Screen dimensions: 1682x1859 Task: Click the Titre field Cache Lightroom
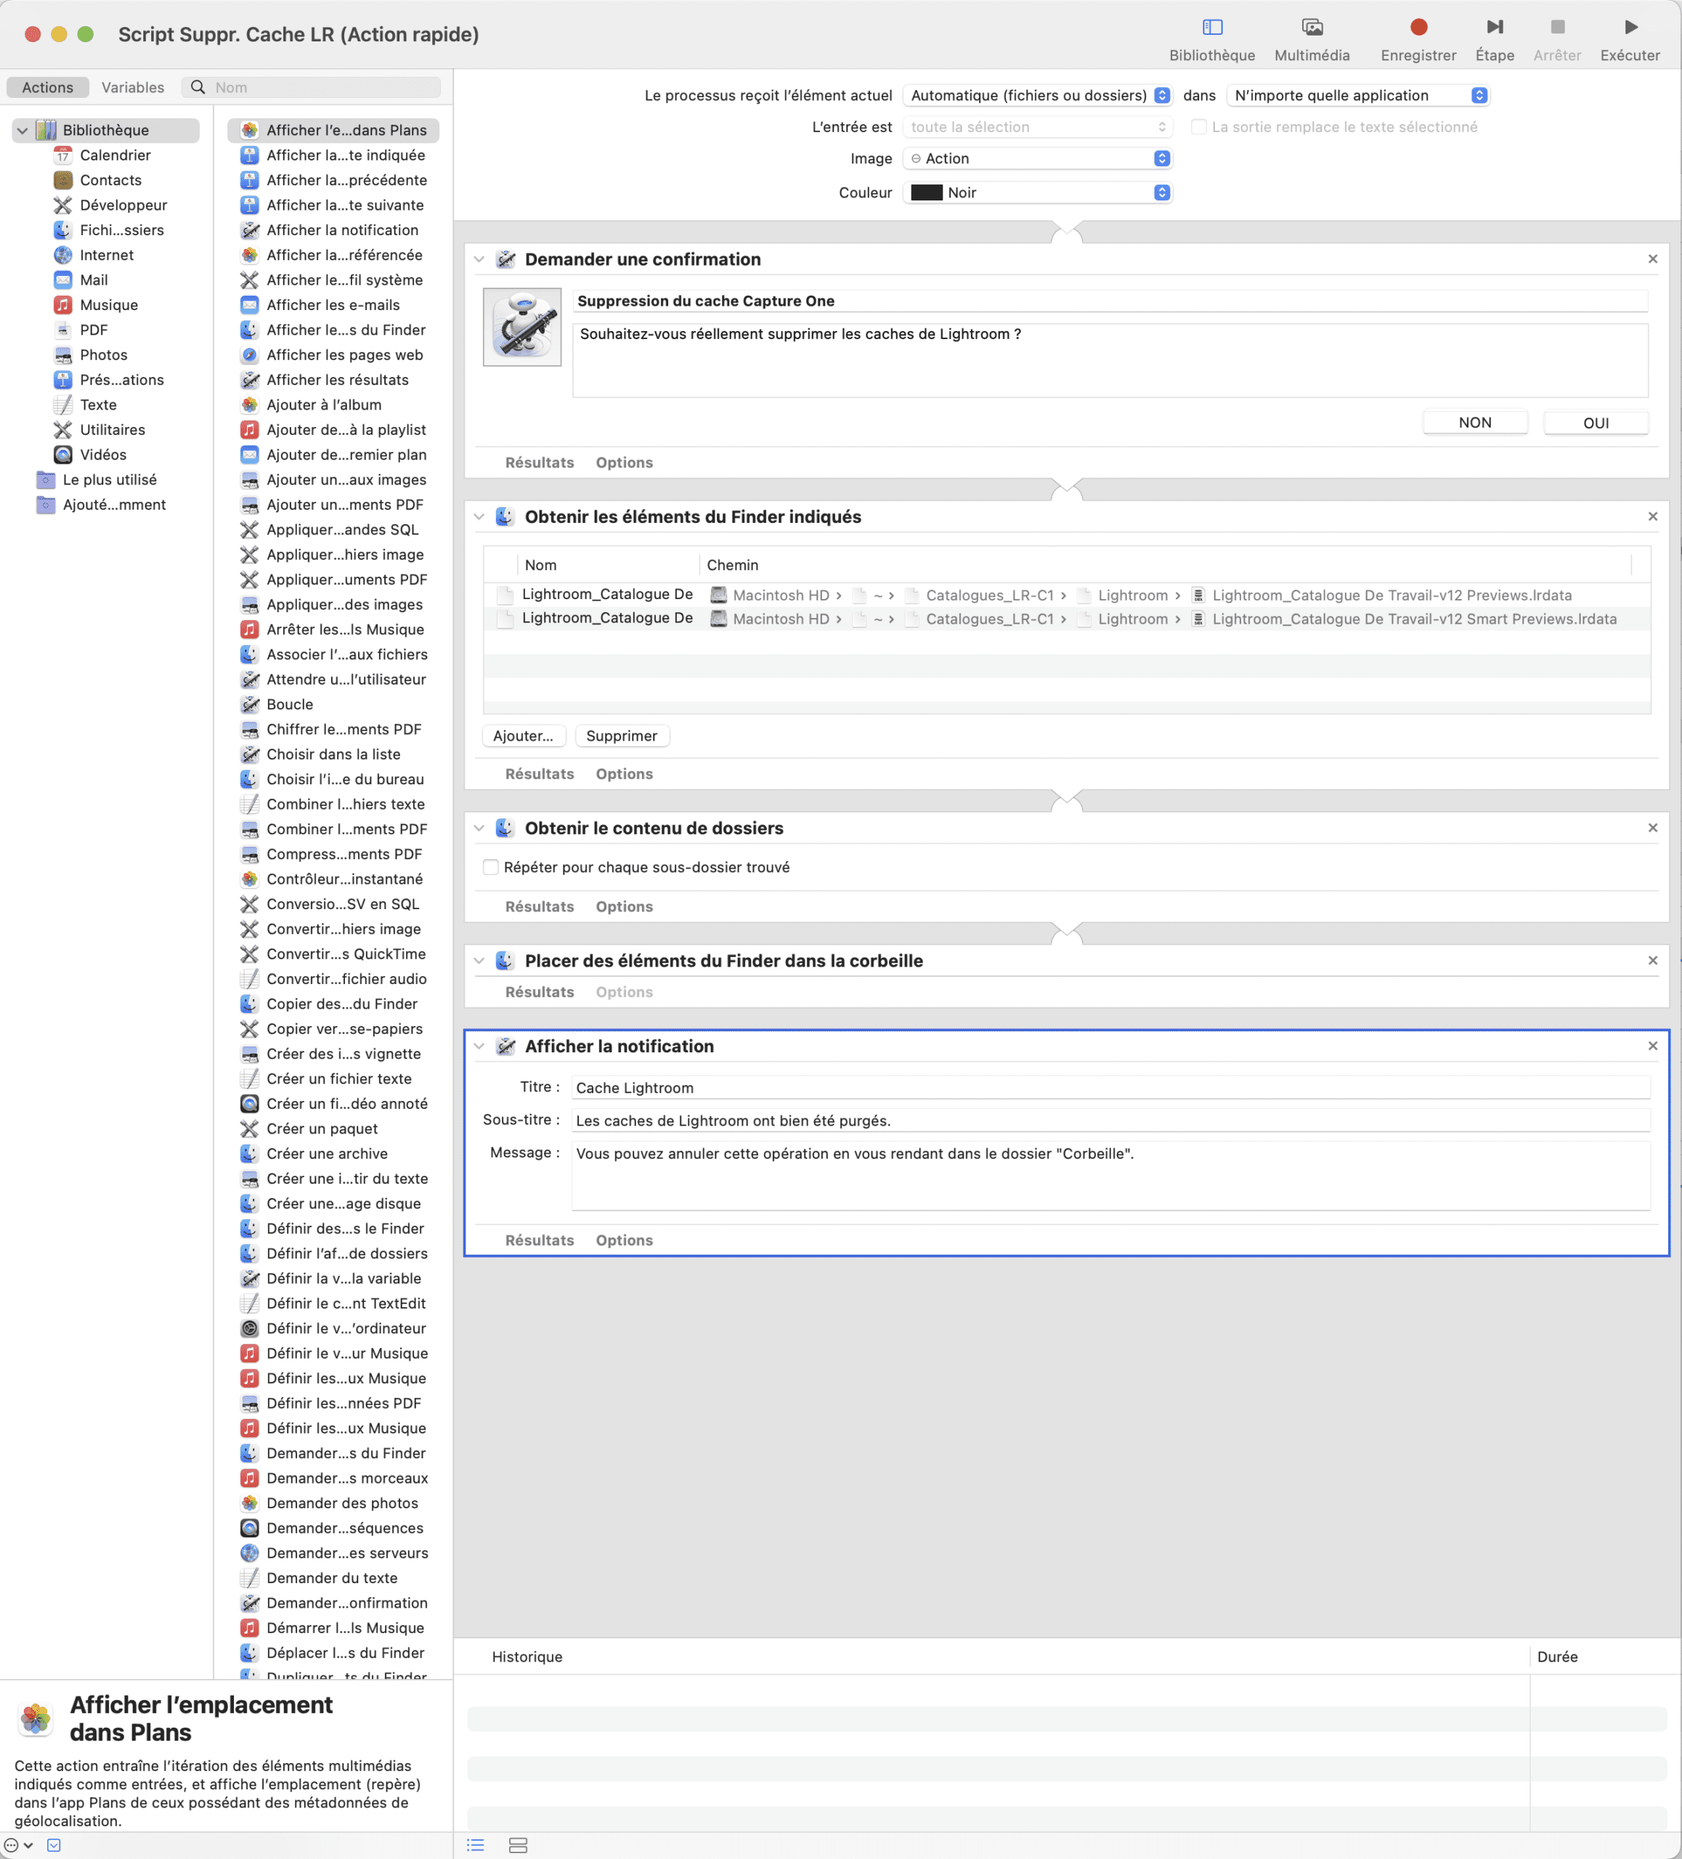coord(1110,1088)
